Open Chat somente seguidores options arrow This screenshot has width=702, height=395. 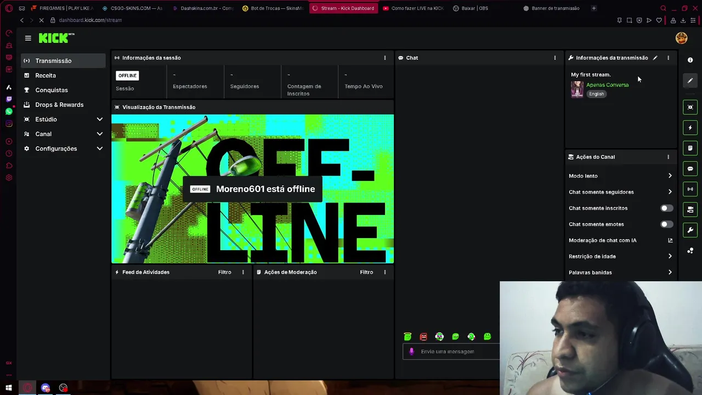[670, 192]
